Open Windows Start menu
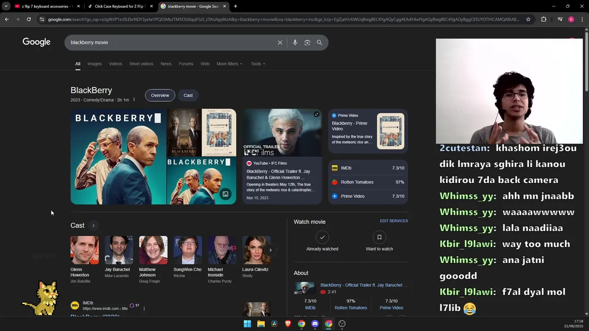 (247, 324)
